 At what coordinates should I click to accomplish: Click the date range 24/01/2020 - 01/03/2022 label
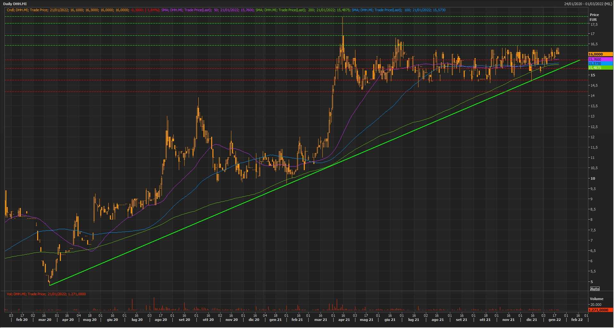pos(588,4)
